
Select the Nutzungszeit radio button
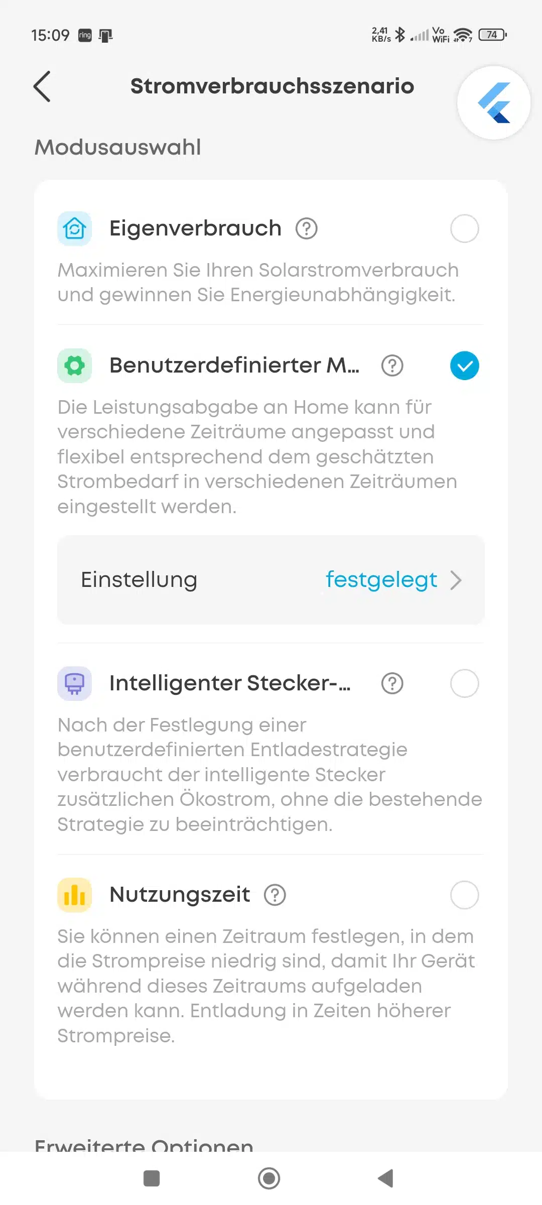point(465,895)
